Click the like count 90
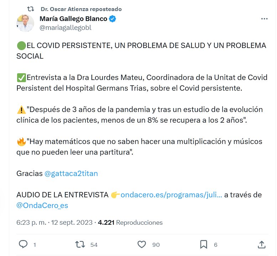The width and height of the screenshot is (277, 256). pos(156,245)
